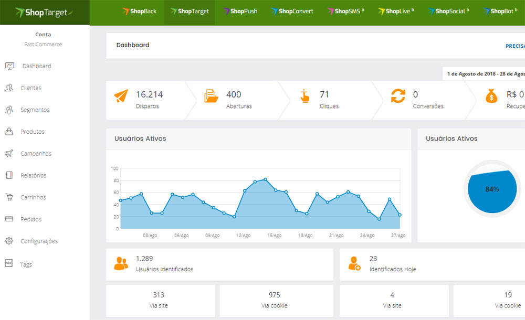Screen dimensions: 525x320
Task: Open Configurações in the sidebar
Action: [39, 241]
